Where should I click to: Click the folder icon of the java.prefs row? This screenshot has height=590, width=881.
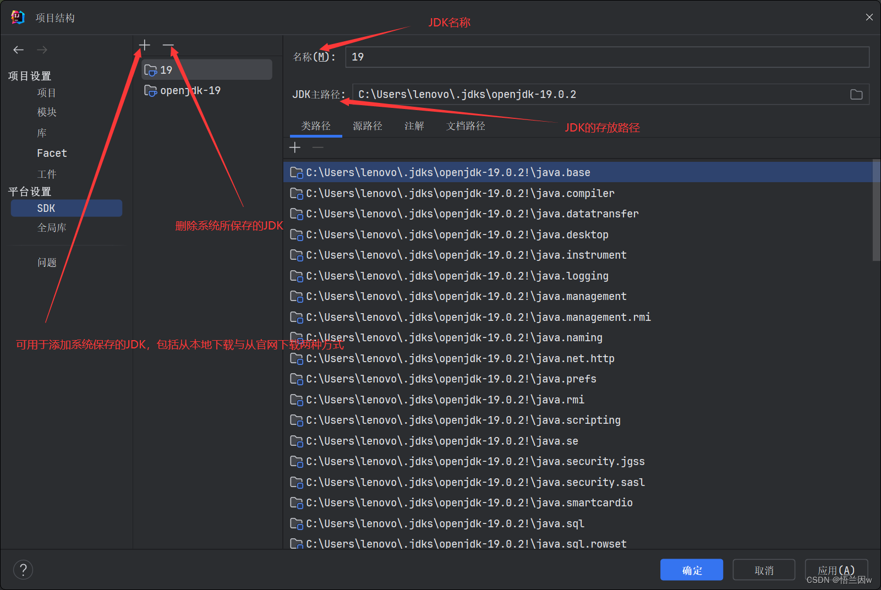[x=297, y=379]
